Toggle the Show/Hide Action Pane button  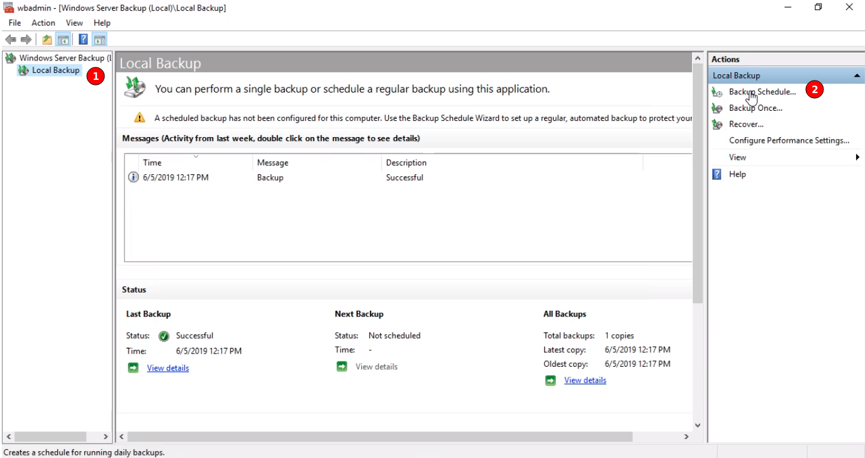coord(99,40)
